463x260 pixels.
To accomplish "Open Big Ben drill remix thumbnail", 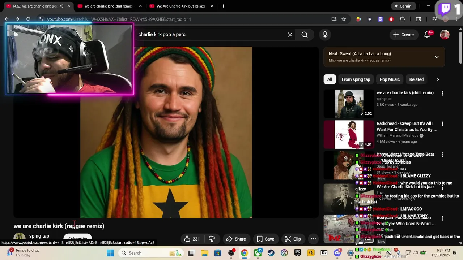I will (x=349, y=104).
